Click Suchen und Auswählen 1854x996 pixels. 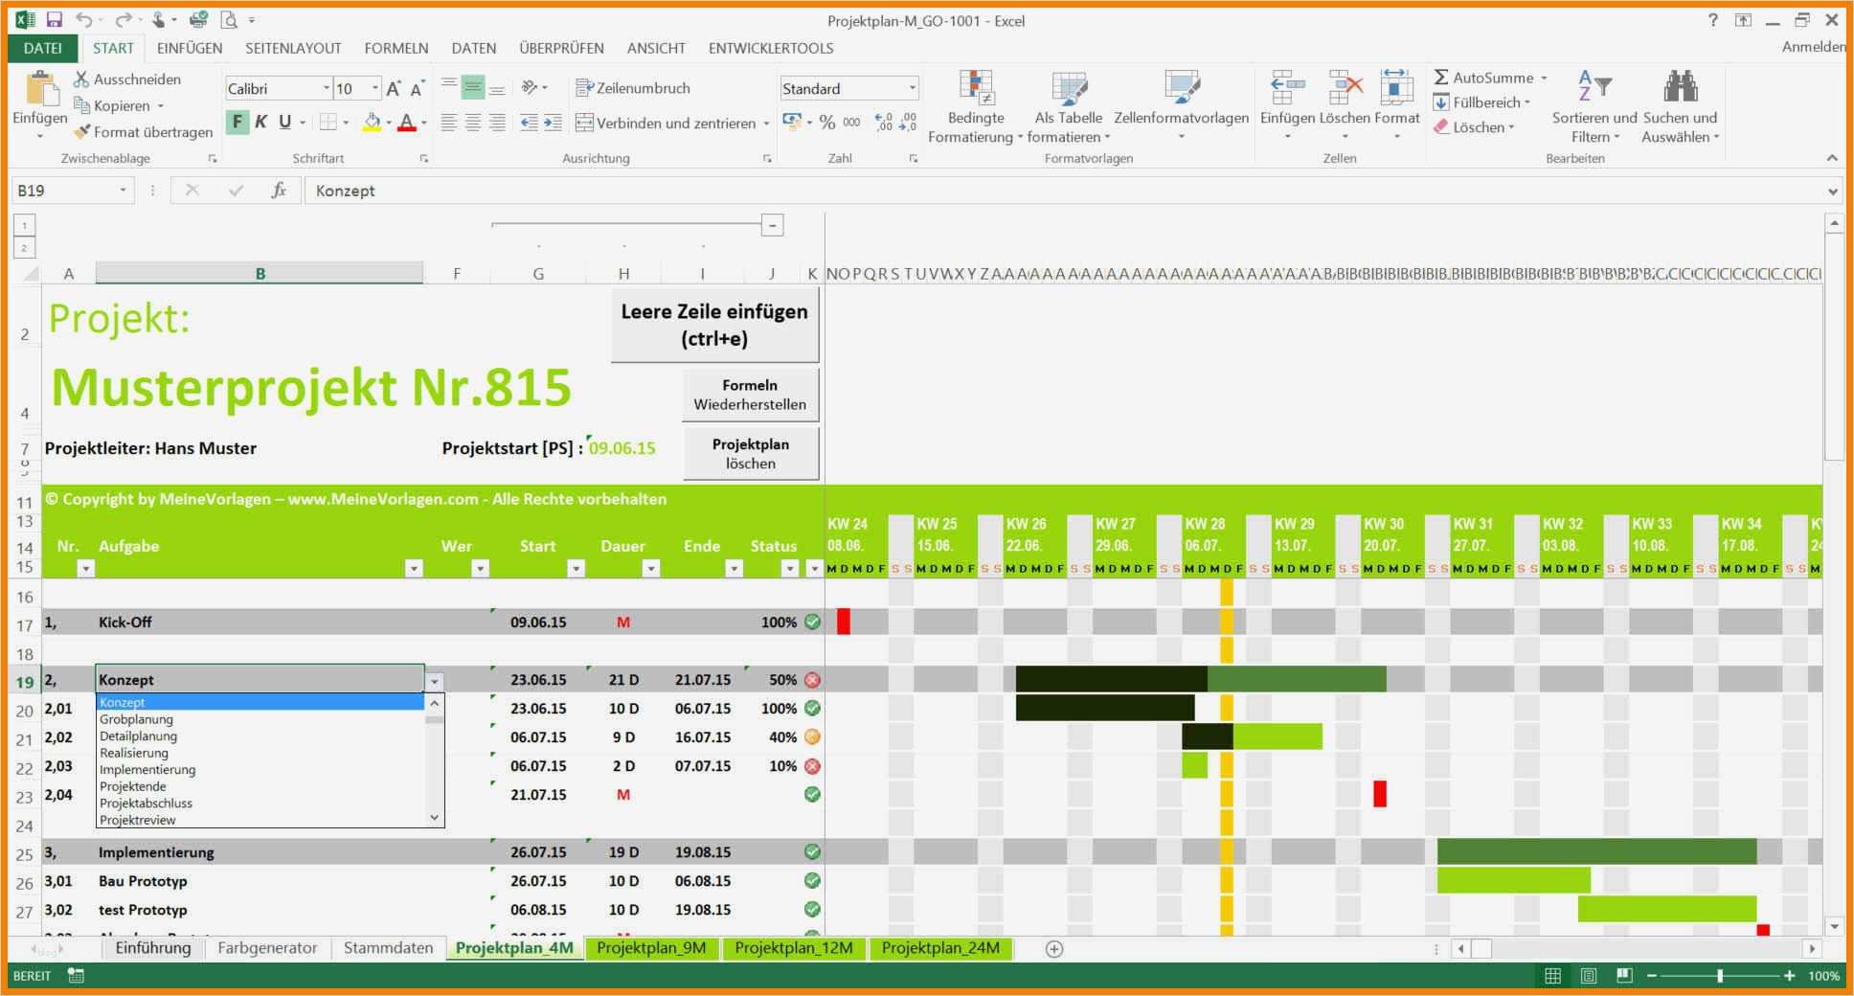point(1681,107)
